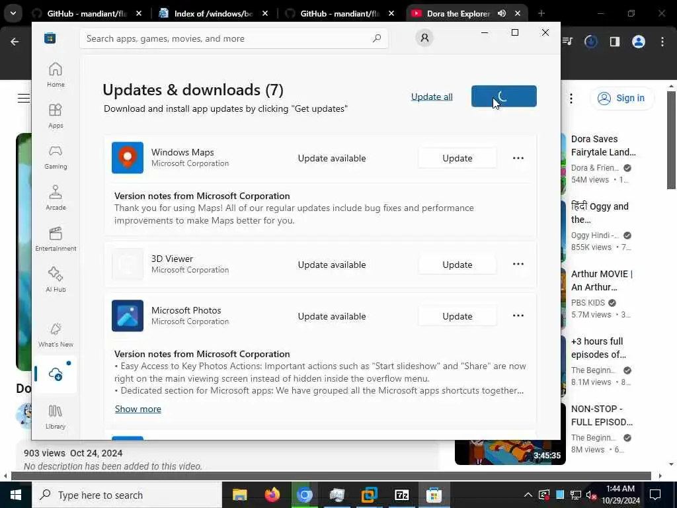Open the Store account profile icon
Image resolution: width=677 pixels, height=508 pixels.
(x=424, y=38)
